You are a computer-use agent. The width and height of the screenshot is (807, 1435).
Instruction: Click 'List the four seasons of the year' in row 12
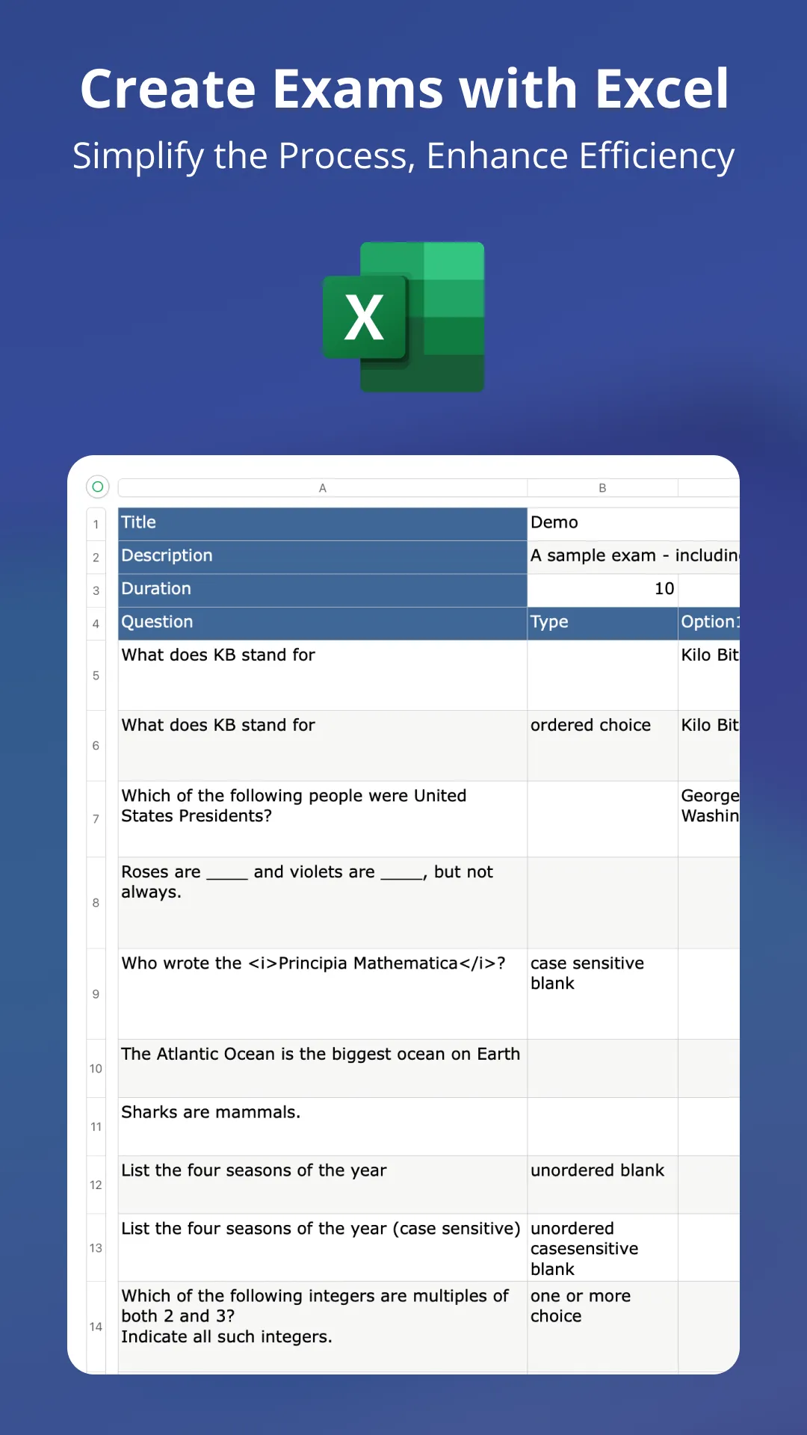pyautogui.click(x=323, y=1185)
